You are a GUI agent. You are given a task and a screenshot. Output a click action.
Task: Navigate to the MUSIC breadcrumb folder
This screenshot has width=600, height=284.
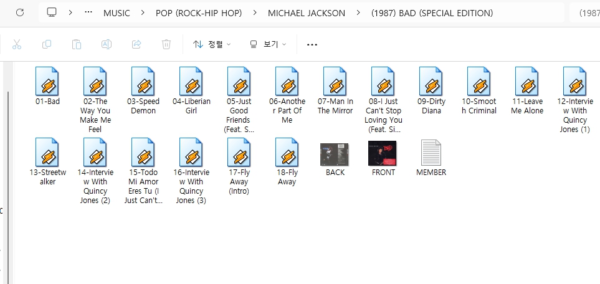click(x=117, y=13)
